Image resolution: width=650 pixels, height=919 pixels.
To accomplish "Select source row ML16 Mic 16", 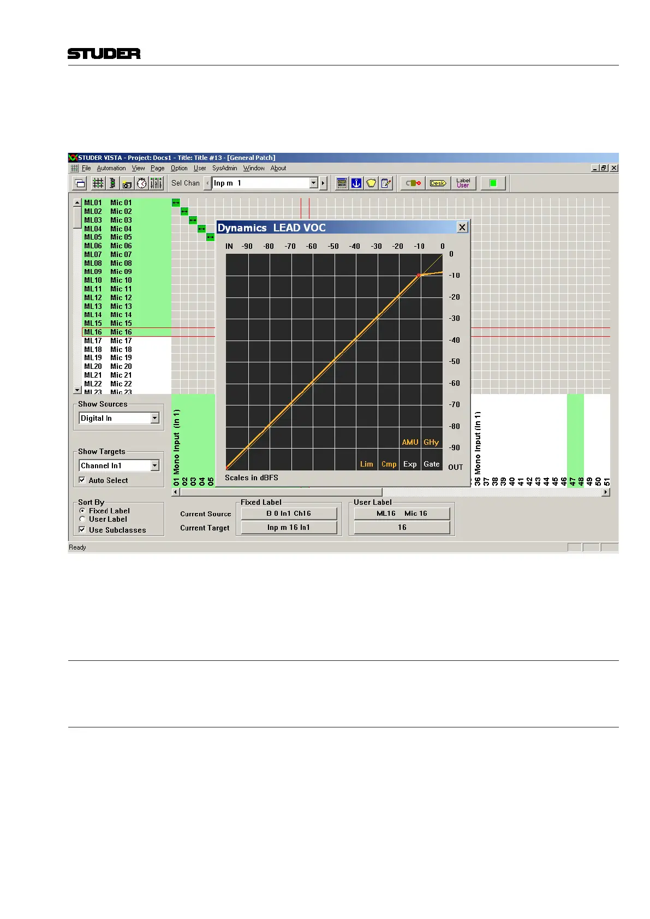I will tap(127, 332).
